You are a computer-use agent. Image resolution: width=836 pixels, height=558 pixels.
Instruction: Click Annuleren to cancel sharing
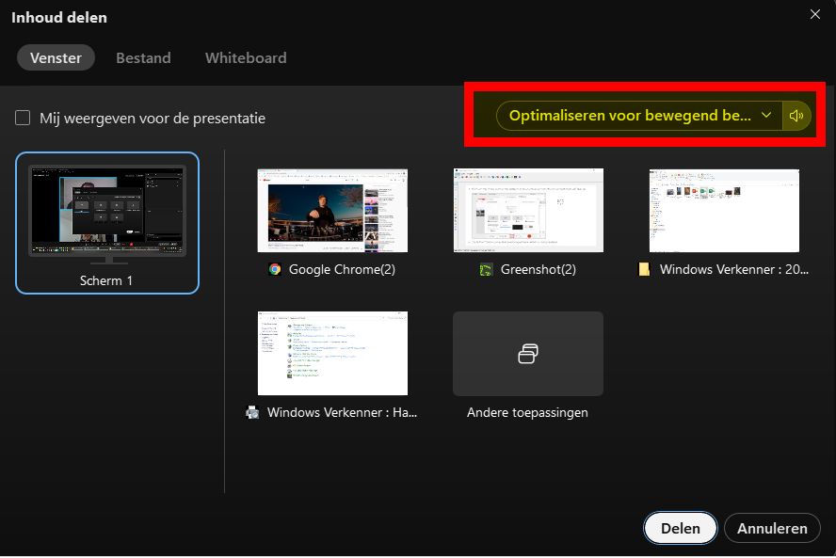[772, 528]
